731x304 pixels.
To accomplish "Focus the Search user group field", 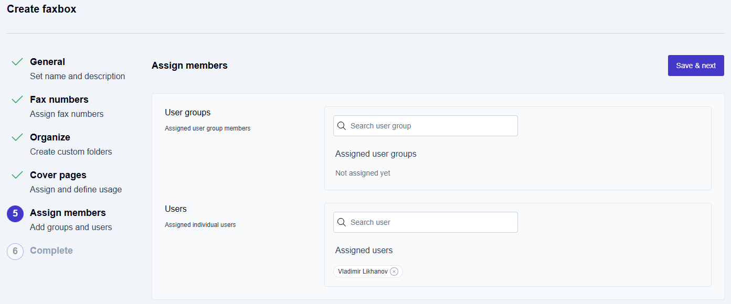I will pos(431,126).
